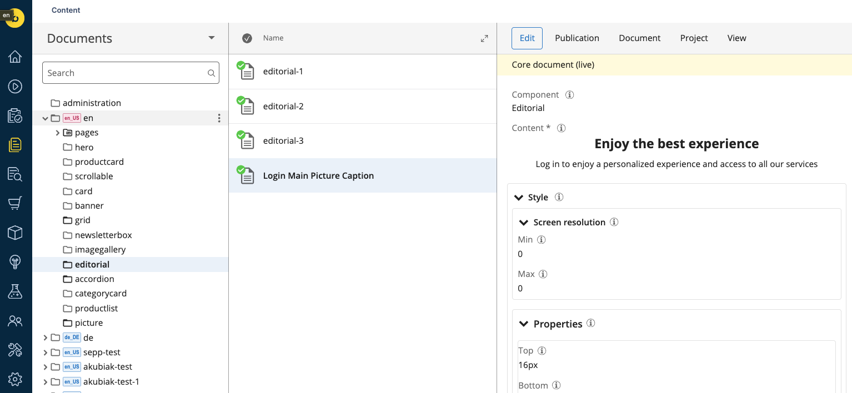The width and height of the screenshot is (852, 393).
Task: Open the lightbulb insights sidebar icon
Action: tap(15, 262)
